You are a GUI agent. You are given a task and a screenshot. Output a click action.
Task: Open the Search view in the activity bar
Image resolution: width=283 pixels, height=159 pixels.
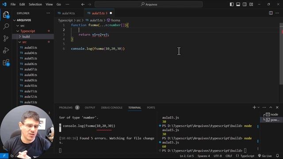pyautogui.click(x=6, y=26)
